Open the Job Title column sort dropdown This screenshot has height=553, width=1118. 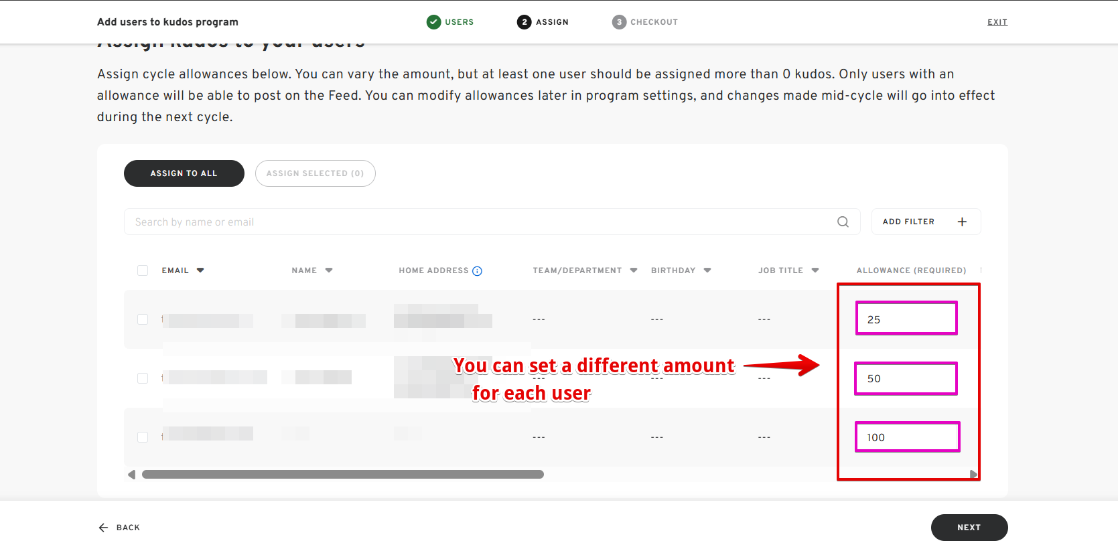pos(815,270)
